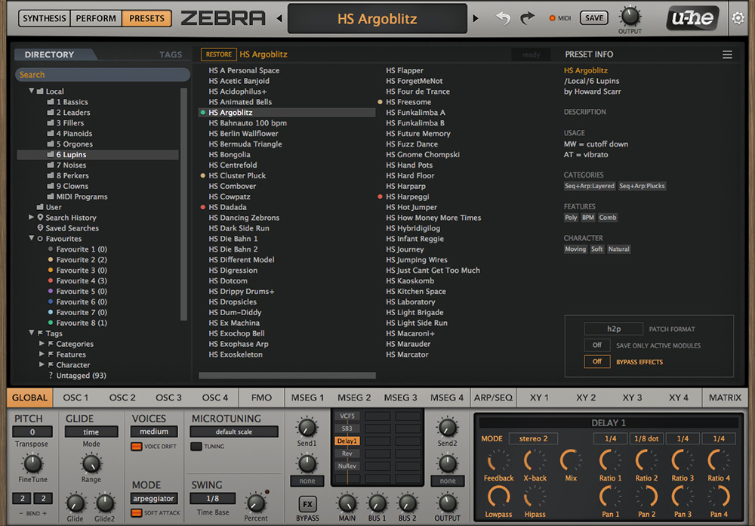
Task: Collapse the Favourites tree
Action: point(31,238)
